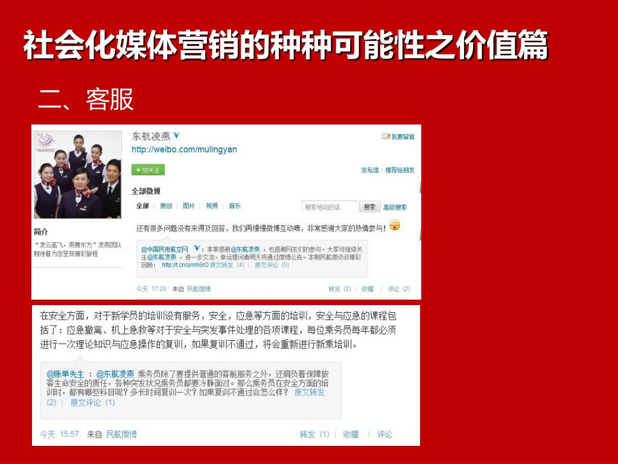Click the @账单先生 mention link
This screenshot has width=618, height=464.
65,374
